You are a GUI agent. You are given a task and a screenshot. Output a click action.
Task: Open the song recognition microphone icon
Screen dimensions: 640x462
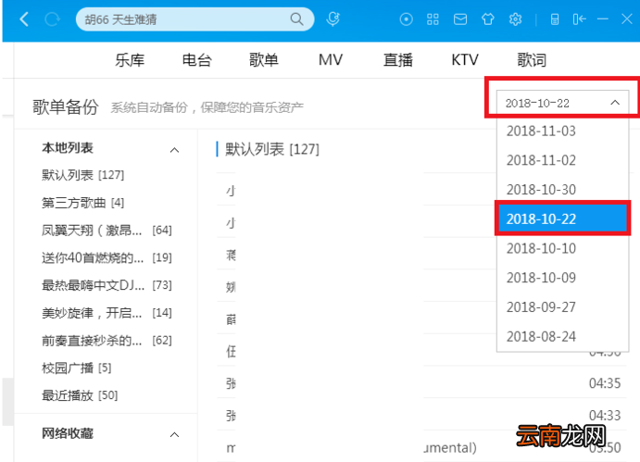[333, 19]
